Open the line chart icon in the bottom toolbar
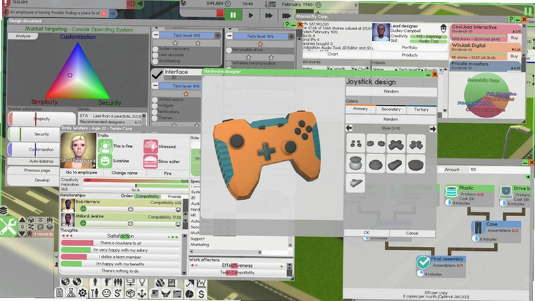This screenshot has width=535, height=301. click(x=201, y=282)
